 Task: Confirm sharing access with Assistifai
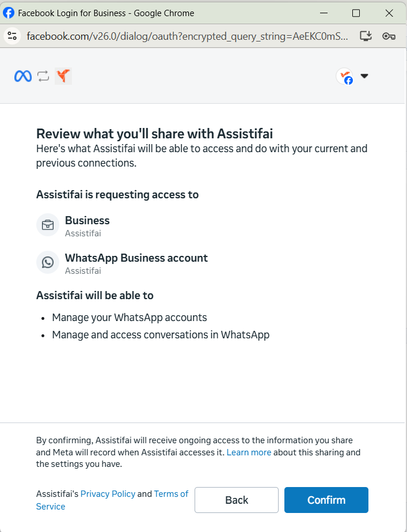coord(326,500)
